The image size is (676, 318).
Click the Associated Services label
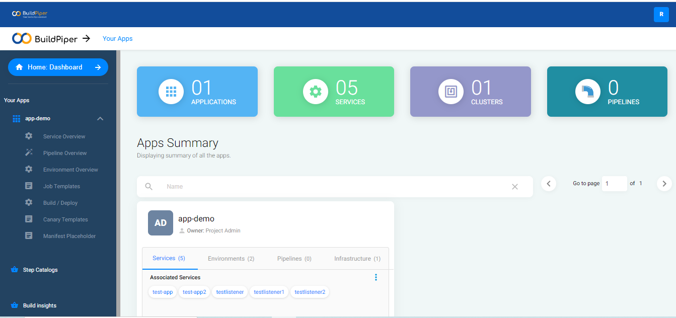tap(175, 277)
